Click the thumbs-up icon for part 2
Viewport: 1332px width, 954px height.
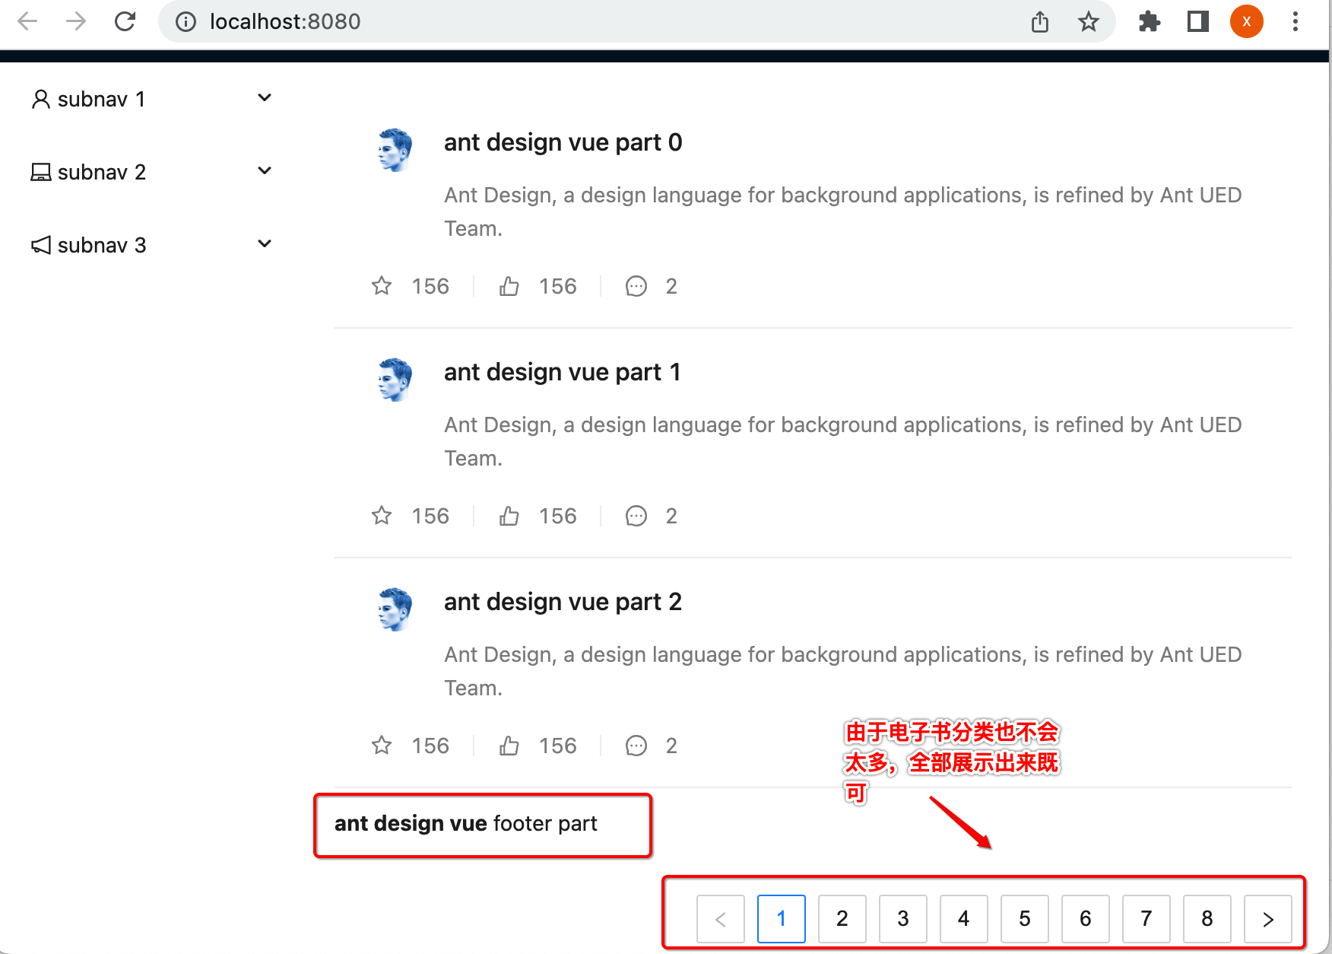(509, 746)
